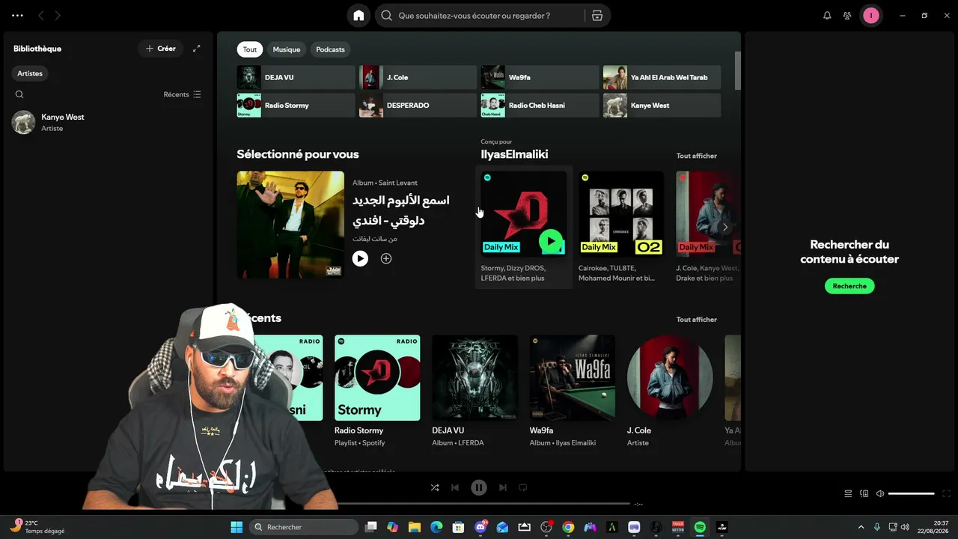This screenshot has width=958, height=539.
Task: Pause playback with the center button
Action: click(x=479, y=487)
